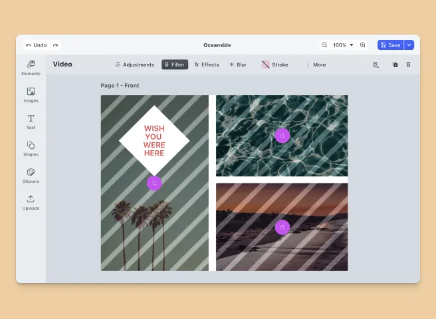Screen dimensions: 436x319
Task: Toggle the Filter option
Action: click(175, 64)
